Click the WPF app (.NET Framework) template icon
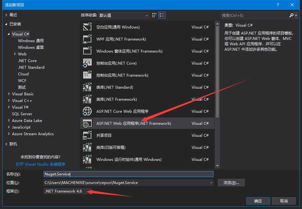The image size is (302, 209). [x=87, y=39]
